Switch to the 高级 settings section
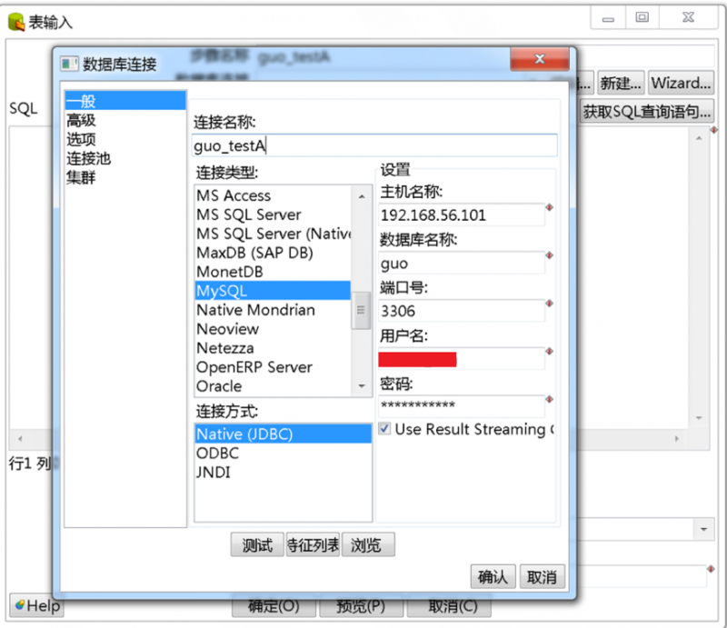The image size is (727, 628). pos(82,120)
